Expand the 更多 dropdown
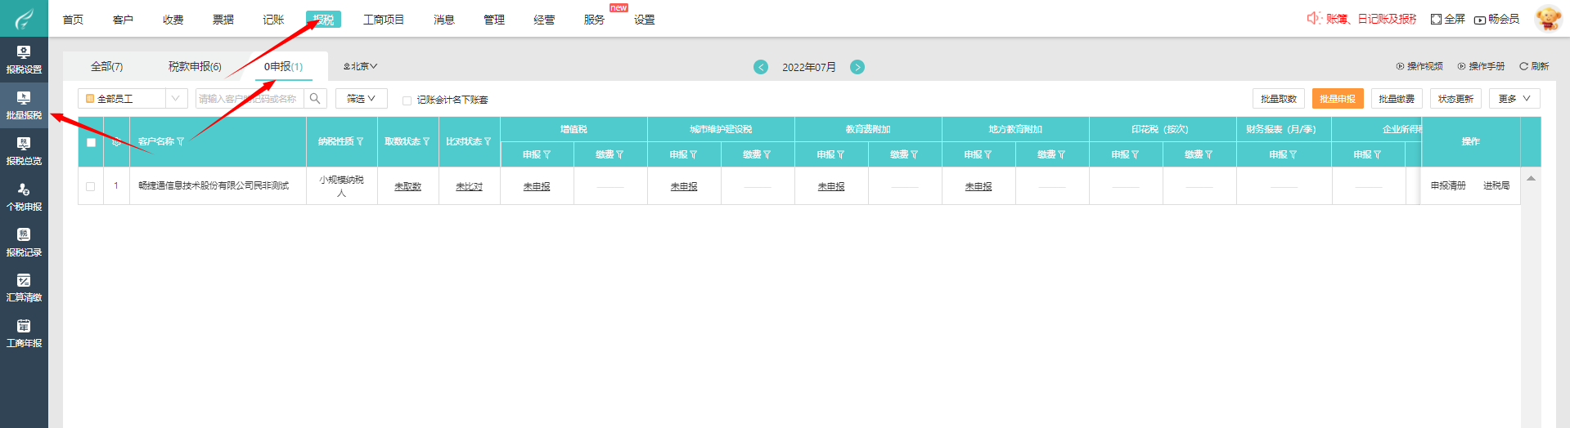This screenshot has width=1570, height=428. 1514,99
